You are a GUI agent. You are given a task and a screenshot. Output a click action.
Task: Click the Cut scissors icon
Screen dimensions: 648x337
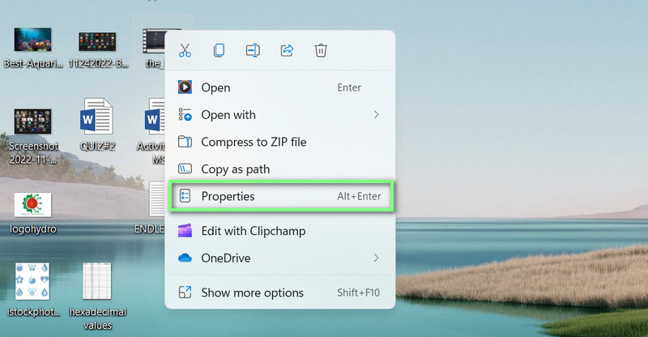click(x=185, y=50)
